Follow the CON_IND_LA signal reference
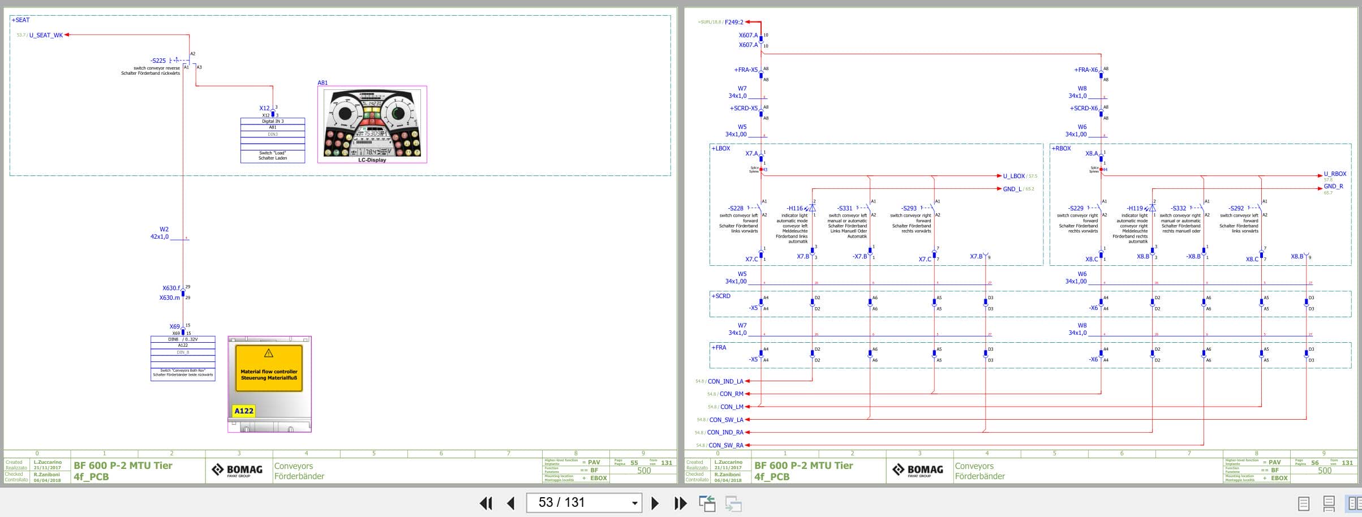 [725, 382]
